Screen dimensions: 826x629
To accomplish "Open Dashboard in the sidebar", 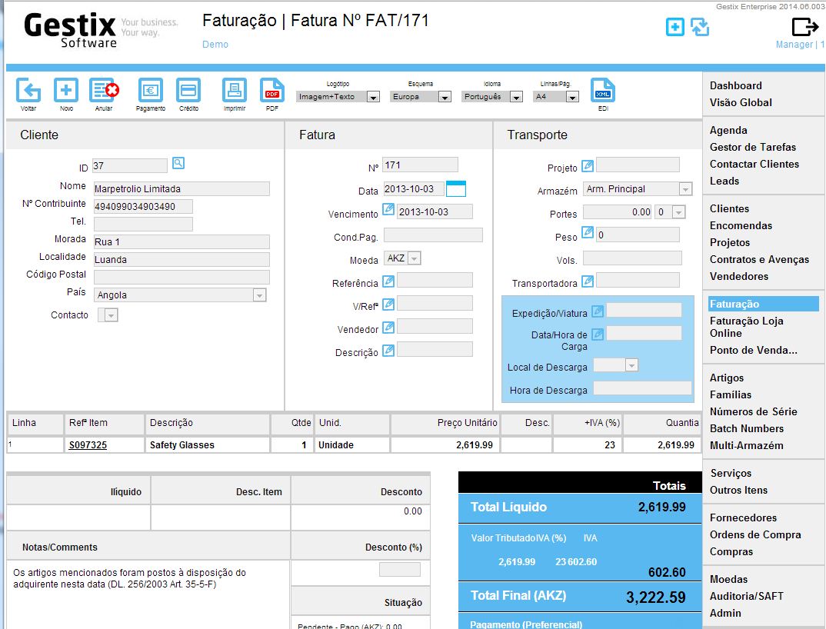I will tap(735, 85).
